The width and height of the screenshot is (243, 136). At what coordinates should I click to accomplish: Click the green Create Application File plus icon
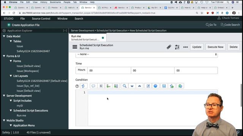[x=9, y=25]
